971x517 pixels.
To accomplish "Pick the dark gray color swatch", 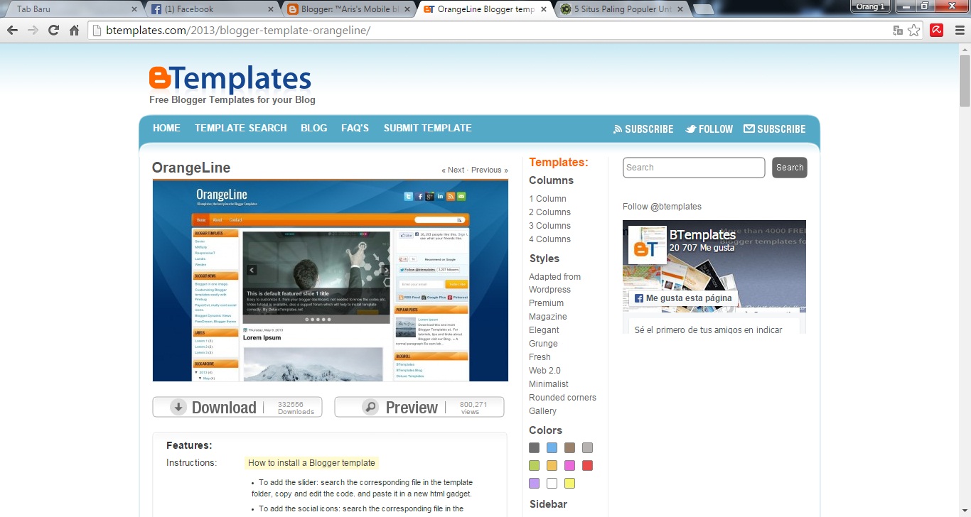I will 534,447.
